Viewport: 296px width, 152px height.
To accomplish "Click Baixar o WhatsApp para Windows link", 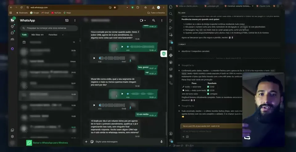I will point(50,143).
